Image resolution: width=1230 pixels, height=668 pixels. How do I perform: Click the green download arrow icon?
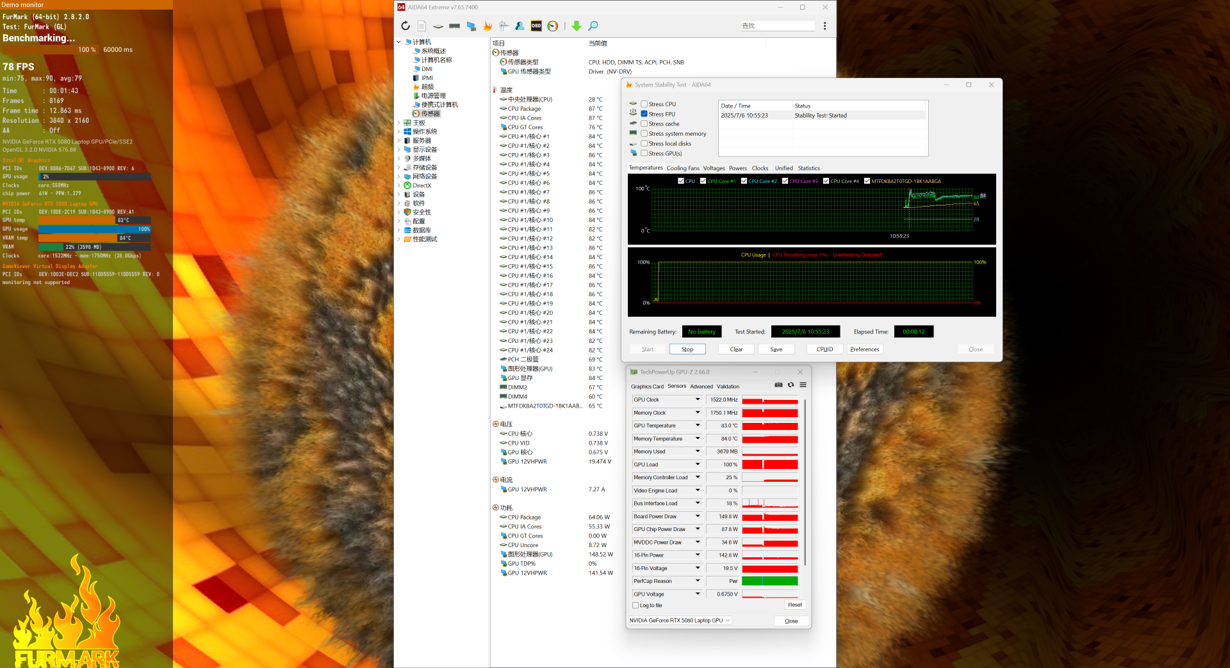coord(576,26)
